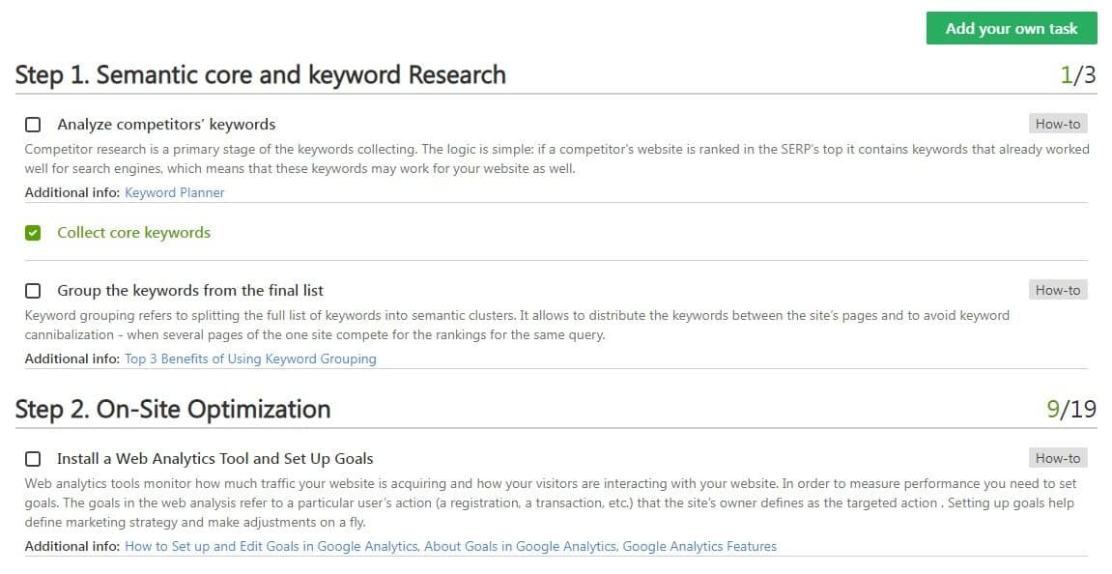
Task: Open 'Top 3 Benefits of Using Keyword Grouping'
Action: [248, 359]
